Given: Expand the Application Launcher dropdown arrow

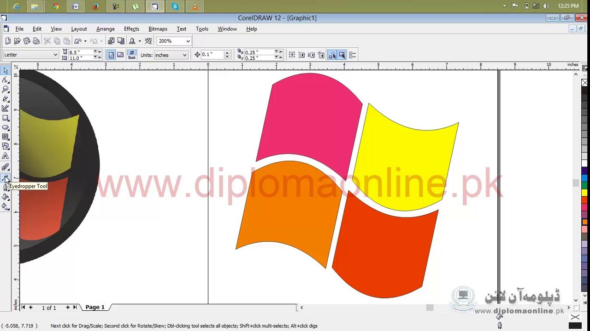Looking at the screenshot, I should click(x=139, y=41).
